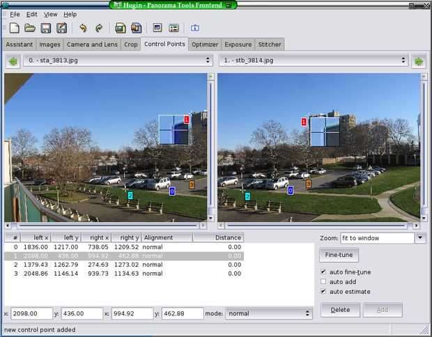Image resolution: width=432 pixels, height=337 pixels.
Task: Switch to the Assistant tab
Action: pyautogui.click(x=20, y=45)
